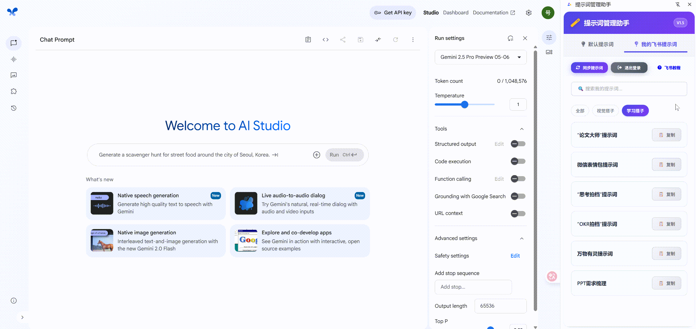Open the Live audio-to-audio dialog card
The image size is (696, 329).
click(x=300, y=203)
